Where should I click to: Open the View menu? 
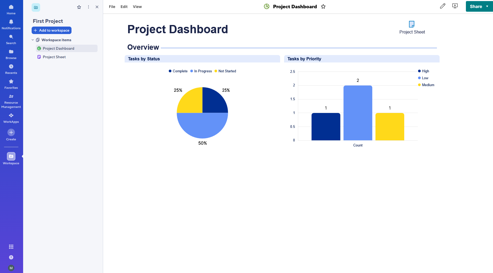[x=137, y=7]
